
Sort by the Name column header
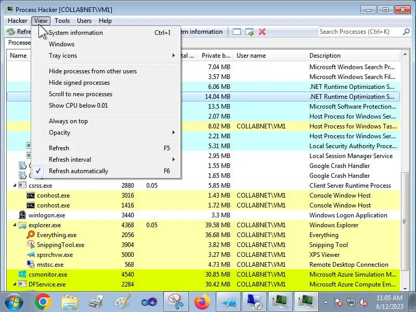point(19,56)
